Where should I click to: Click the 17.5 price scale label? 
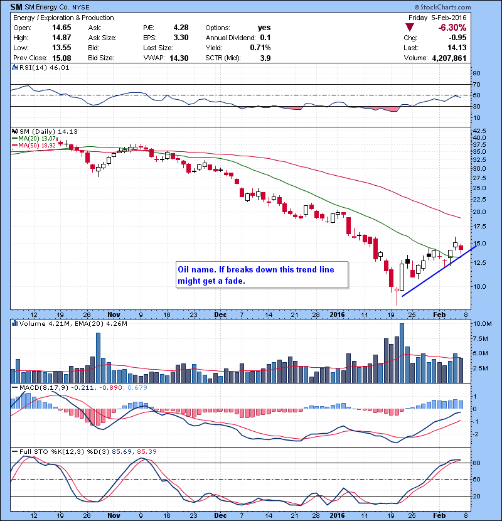point(479,227)
